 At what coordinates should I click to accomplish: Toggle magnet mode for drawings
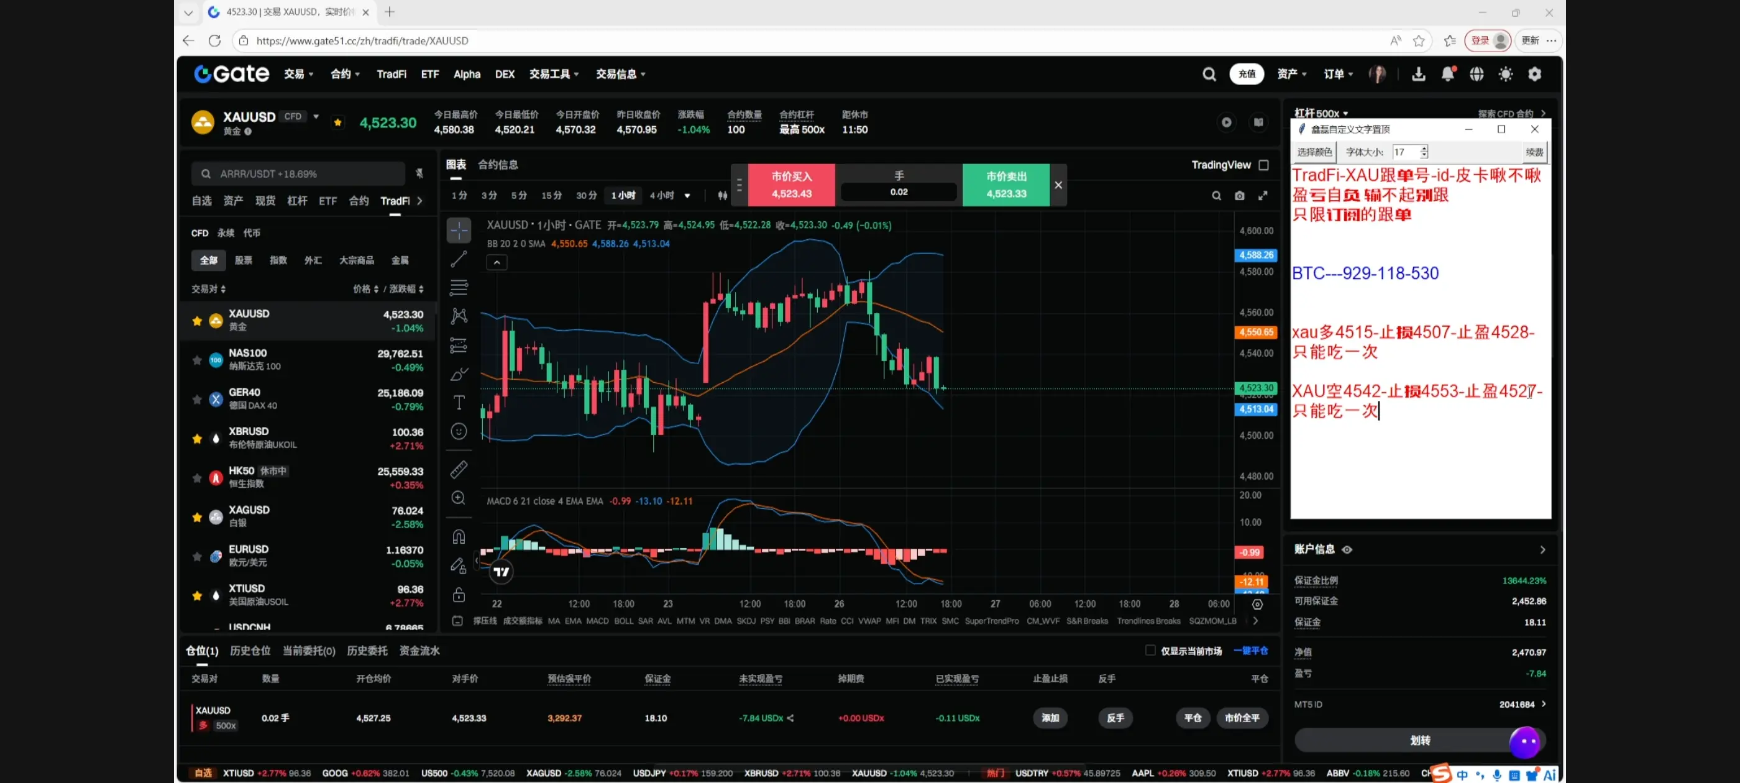(459, 536)
